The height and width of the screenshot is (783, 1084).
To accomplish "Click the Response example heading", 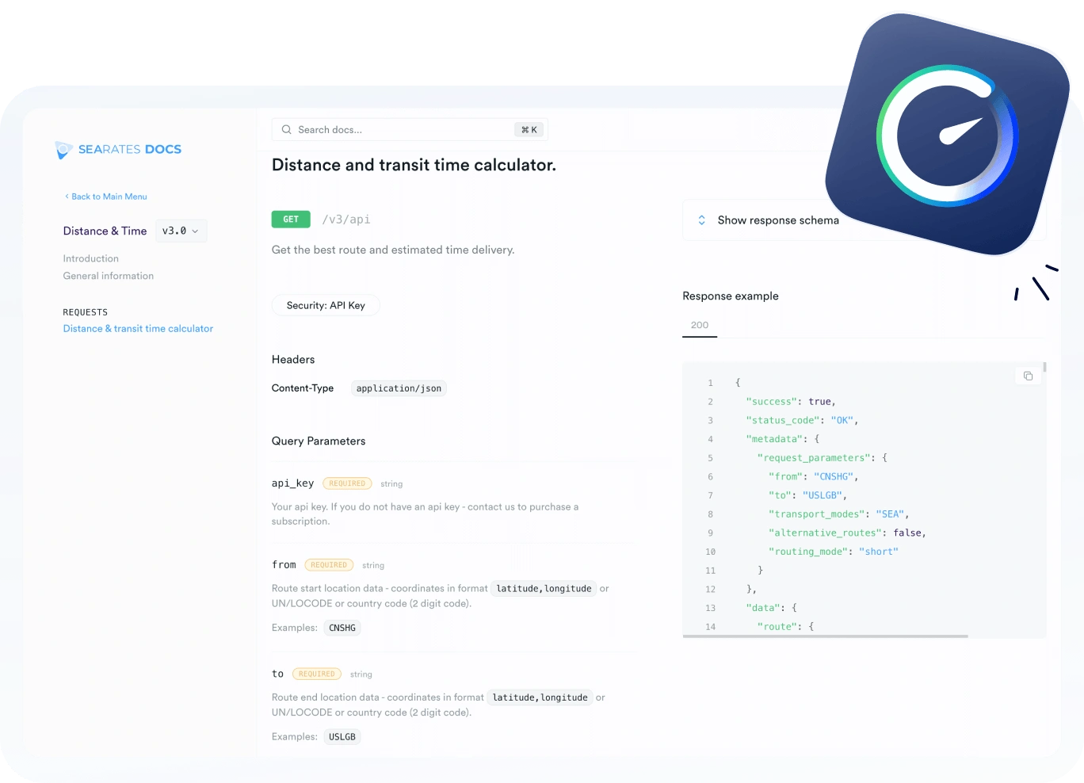I will [731, 296].
